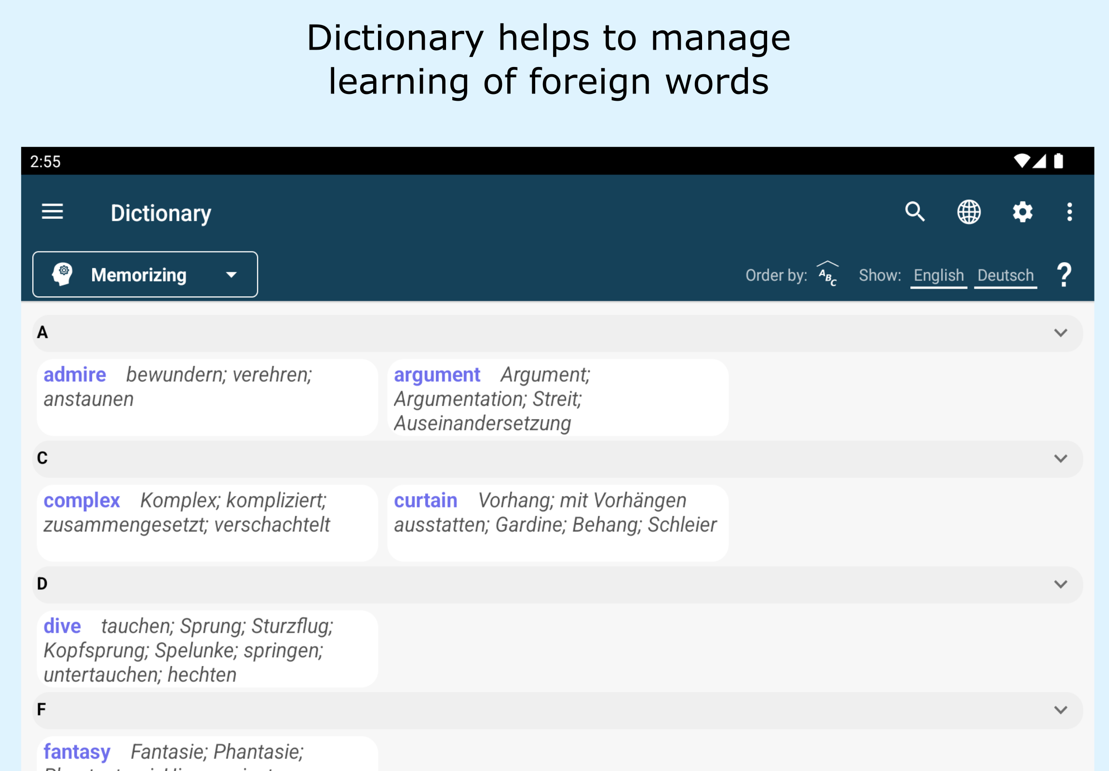This screenshot has height=771, width=1109.
Task: Collapse the A section chevron
Action: [x=1060, y=333]
